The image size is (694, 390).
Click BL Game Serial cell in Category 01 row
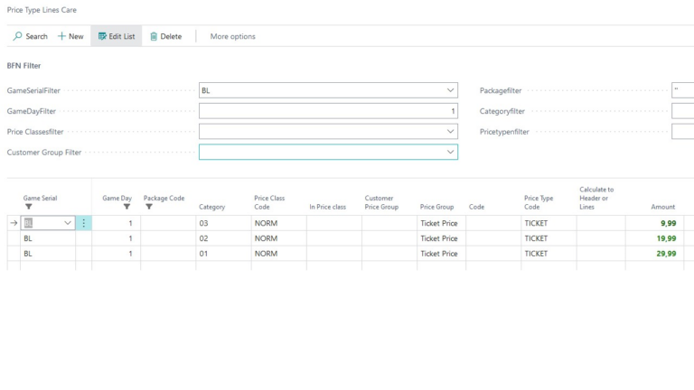48,254
